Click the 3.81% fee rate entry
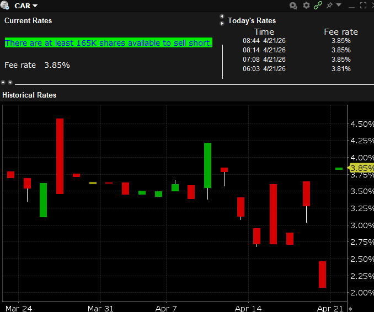The height and width of the screenshot is (312, 374). point(341,69)
